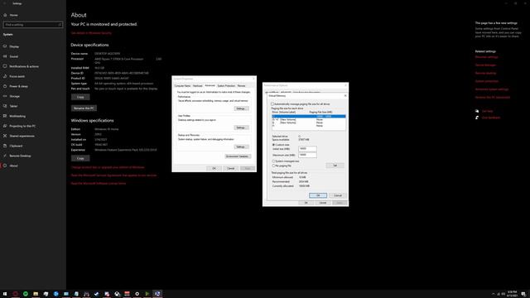
Task: Click OK in Performance Options window
Action: (x=306, y=203)
